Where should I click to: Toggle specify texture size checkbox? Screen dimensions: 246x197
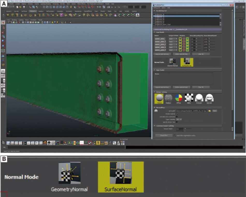click(177, 122)
